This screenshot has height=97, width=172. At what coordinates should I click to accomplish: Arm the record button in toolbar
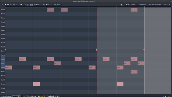click(x=8, y=4)
